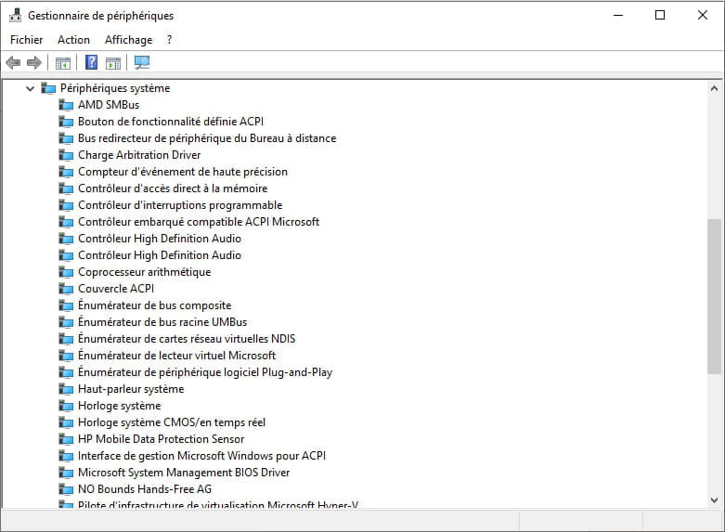
Task: Minimize the Gestionnaire de périphériques window
Action: [x=618, y=15]
